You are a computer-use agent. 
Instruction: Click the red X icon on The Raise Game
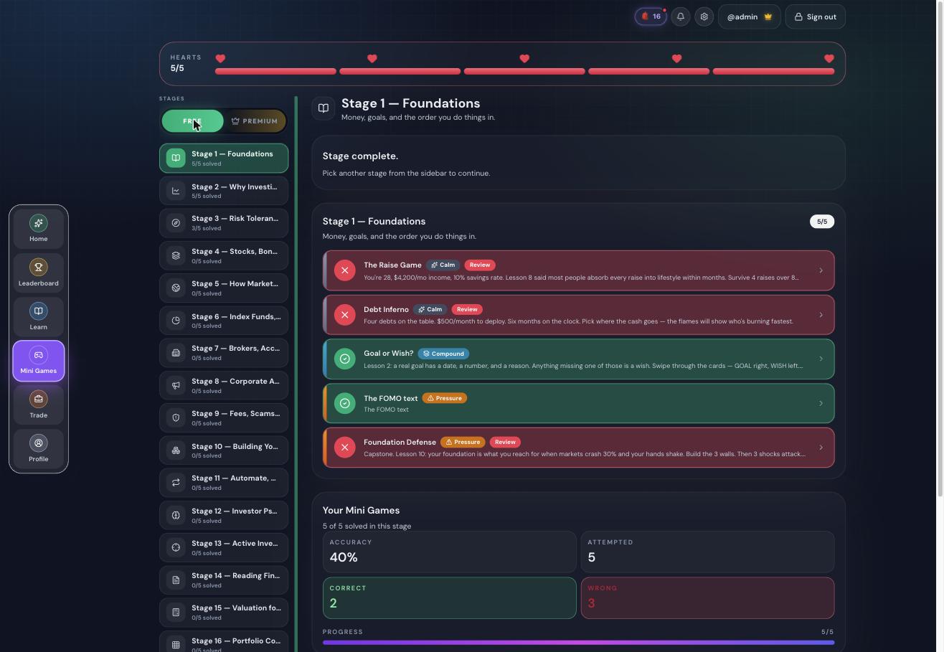coord(345,270)
